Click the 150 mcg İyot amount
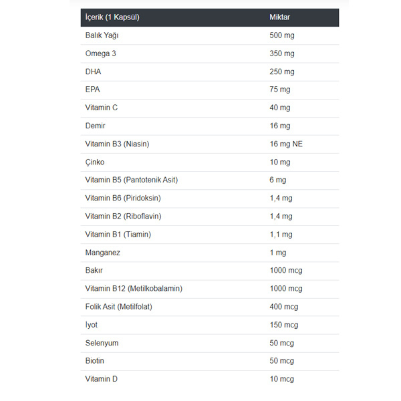Image resolution: width=401 pixels, height=401 pixels. (284, 325)
